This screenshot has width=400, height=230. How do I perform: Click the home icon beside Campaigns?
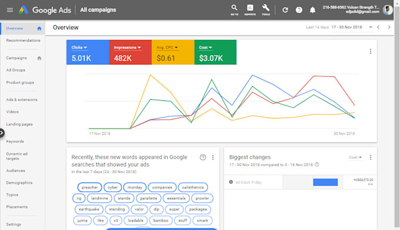(x=39, y=58)
